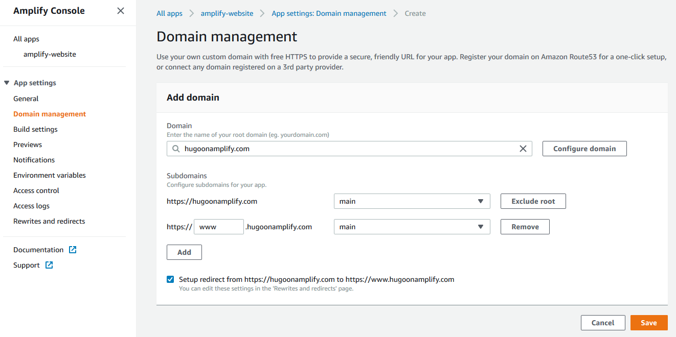Image resolution: width=676 pixels, height=337 pixels.
Task: Close the Amplify Console sidebar panel
Action: pos(120,10)
